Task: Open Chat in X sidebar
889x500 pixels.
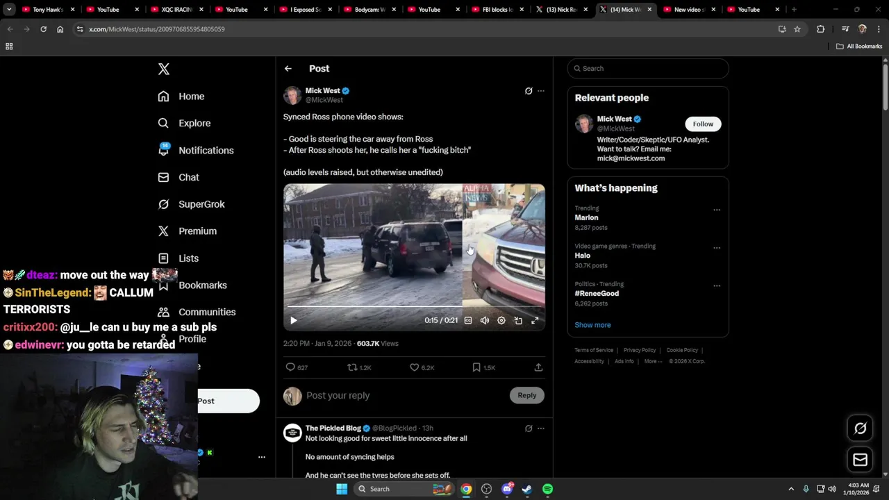Action: pyautogui.click(x=178, y=177)
